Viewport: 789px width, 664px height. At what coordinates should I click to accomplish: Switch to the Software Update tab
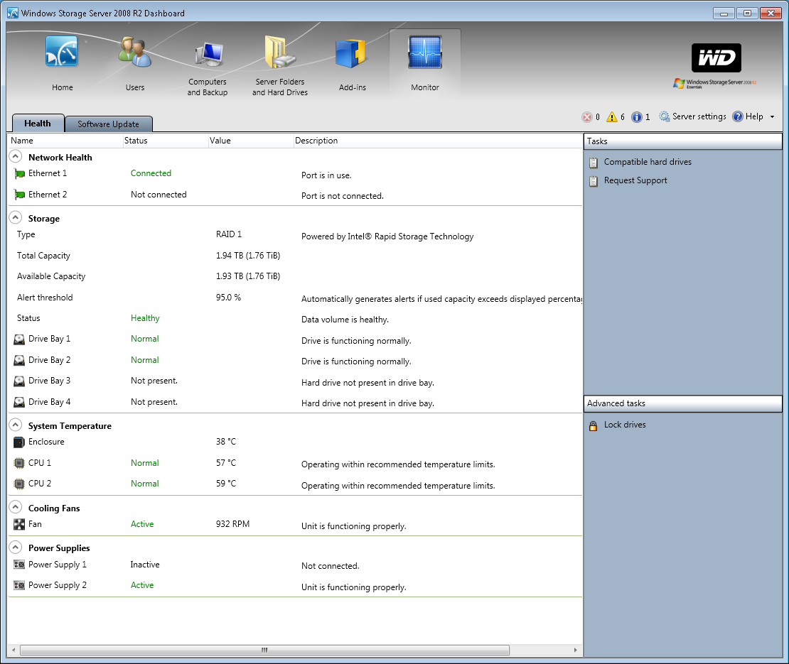(x=108, y=124)
